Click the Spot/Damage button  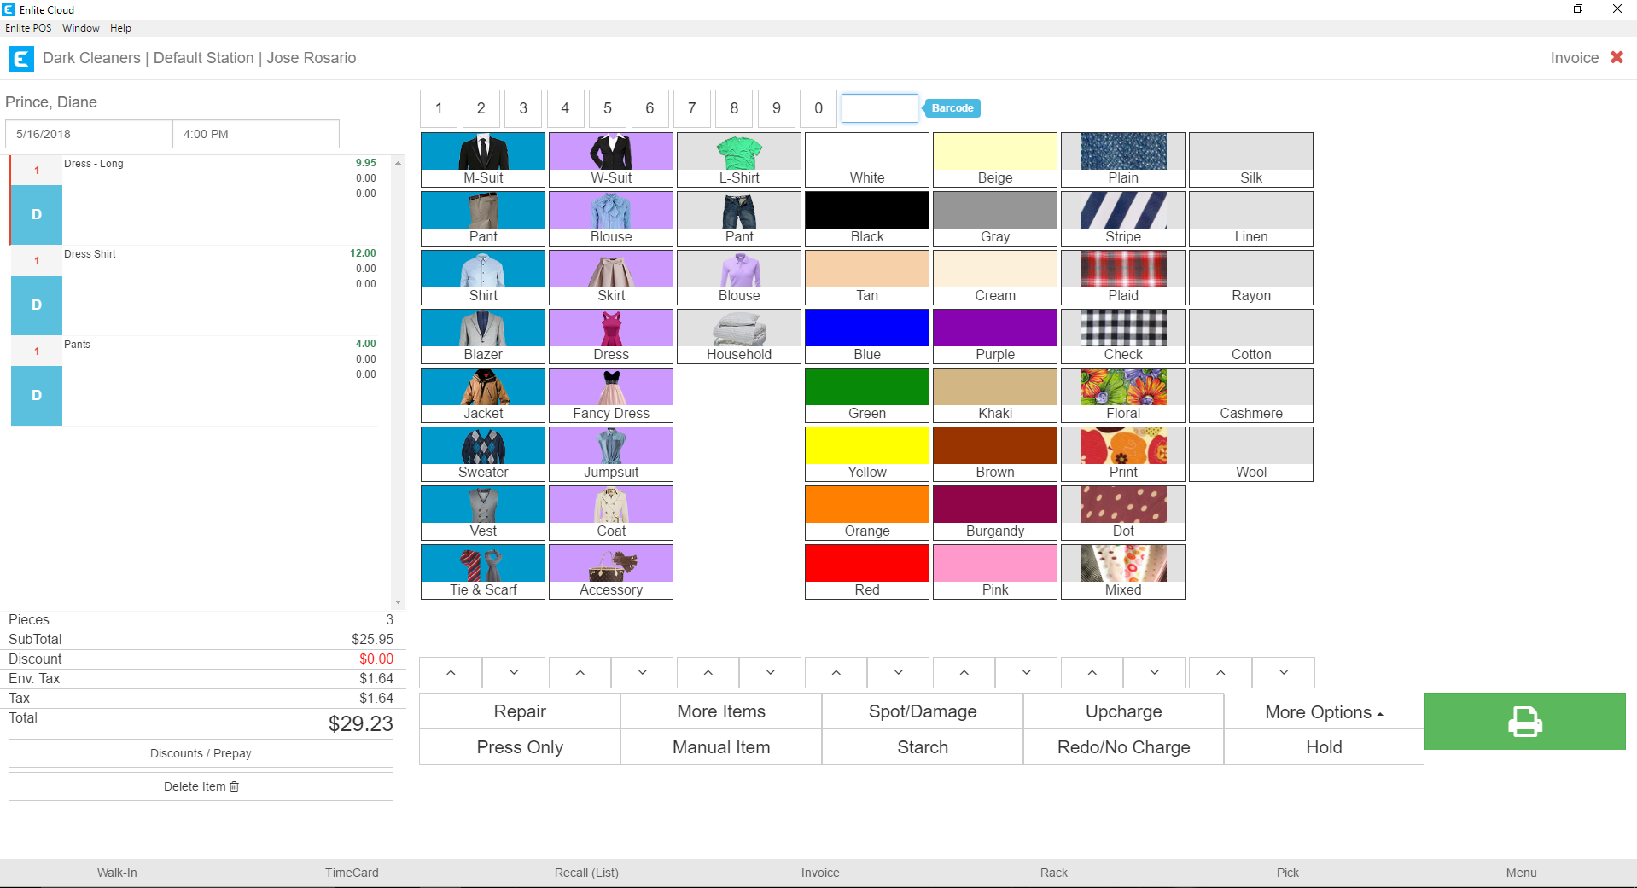tap(923, 711)
